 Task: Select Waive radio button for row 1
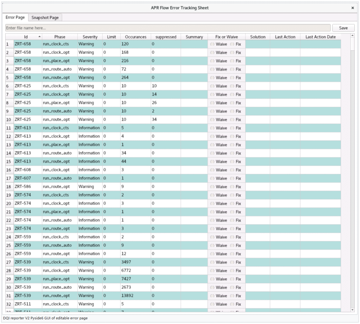point(212,44)
